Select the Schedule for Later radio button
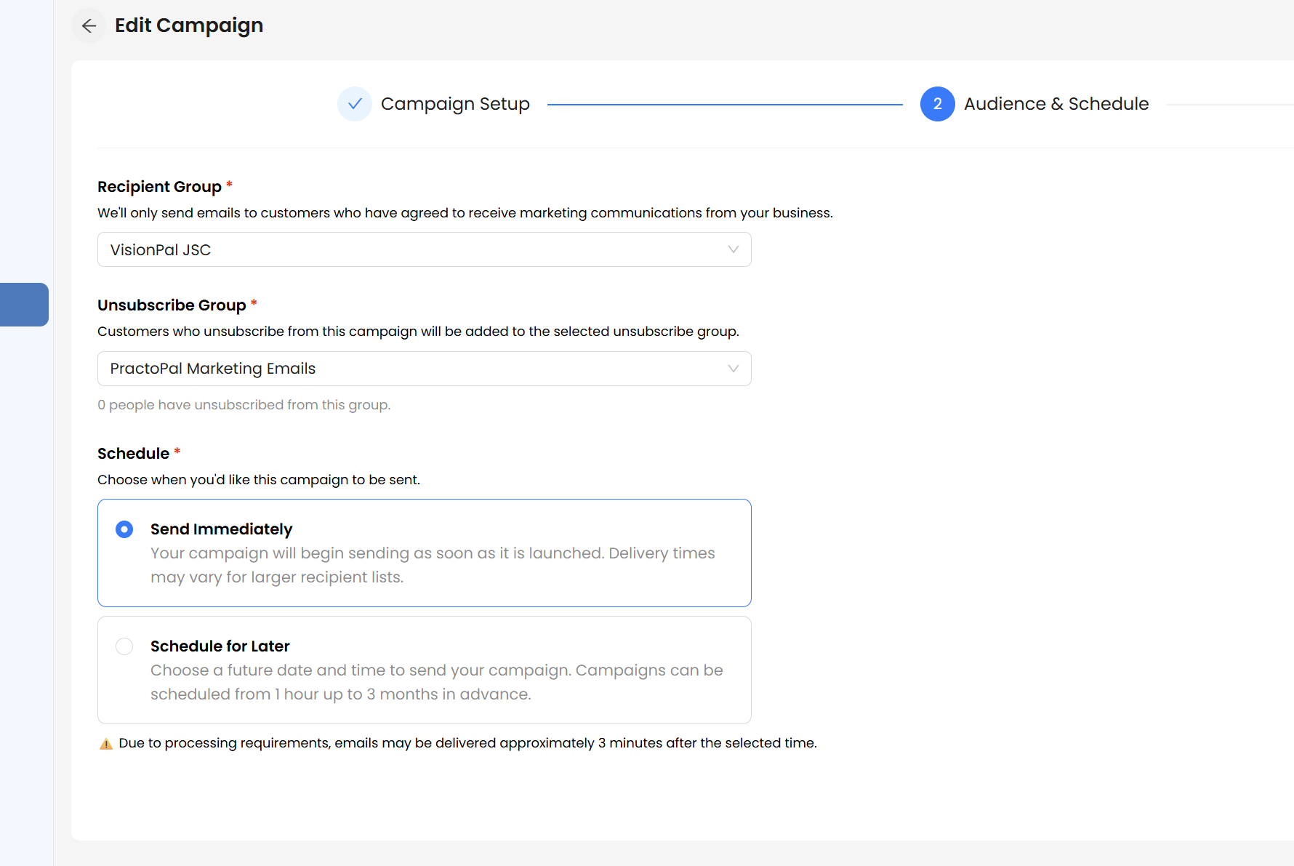This screenshot has height=866, width=1294. coord(124,646)
